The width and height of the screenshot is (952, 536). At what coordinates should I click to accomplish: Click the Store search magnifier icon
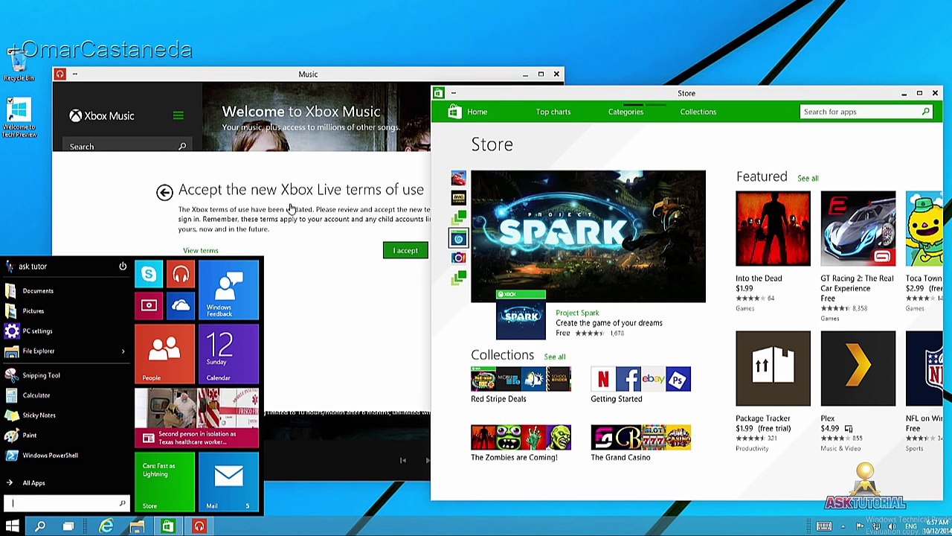926,112
